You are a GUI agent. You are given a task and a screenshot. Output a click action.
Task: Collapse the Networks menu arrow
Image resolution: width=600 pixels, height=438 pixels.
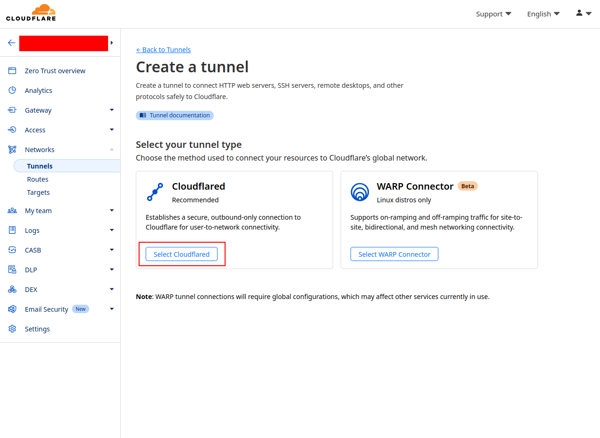pyautogui.click(x=112, y=149)
